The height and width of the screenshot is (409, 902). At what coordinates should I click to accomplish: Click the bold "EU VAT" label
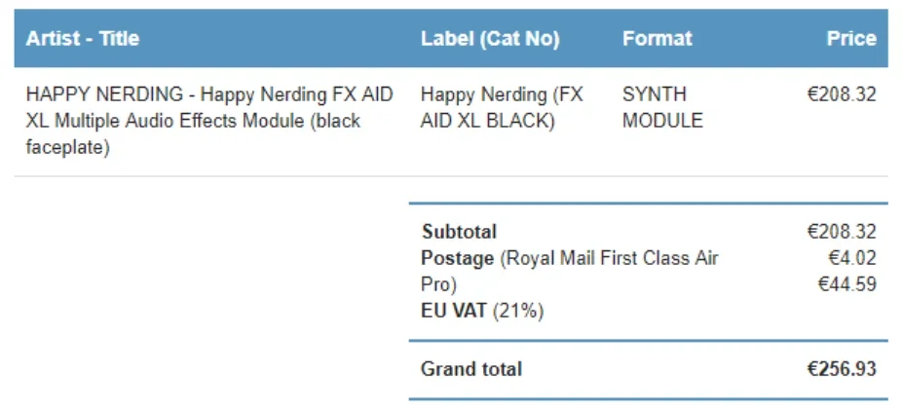pyautogui.click(x=454, y=312)
